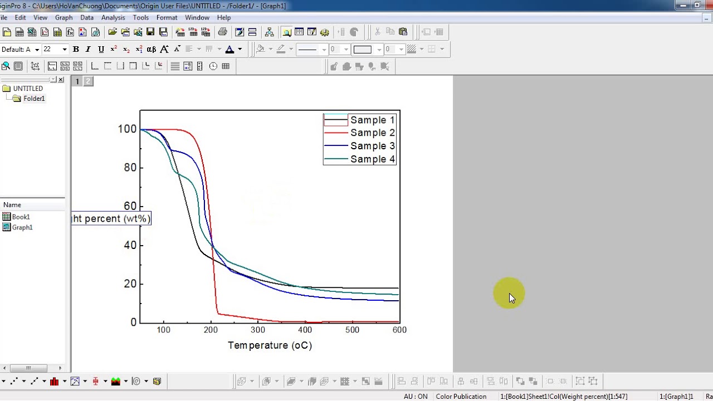Open the Font Color dropdown arrow

(240, 50)
